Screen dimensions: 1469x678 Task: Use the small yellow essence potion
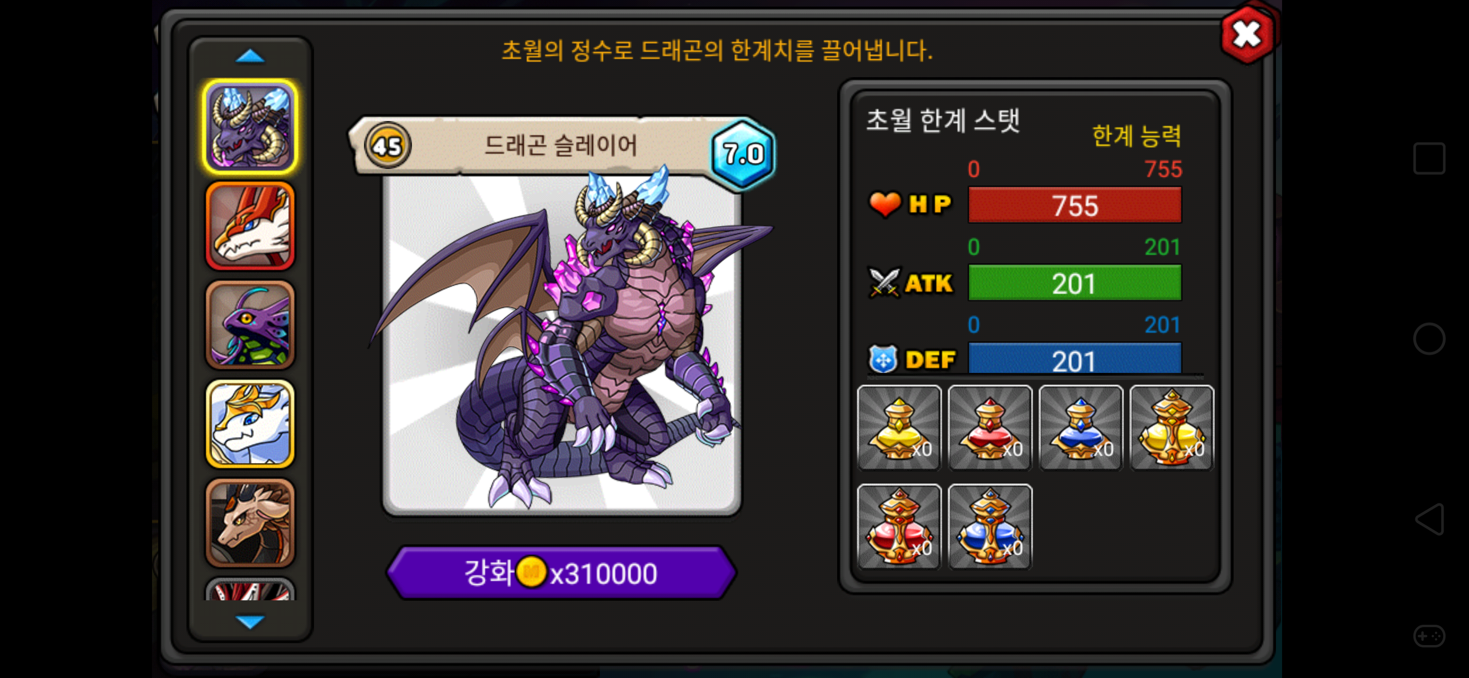(899, 428)
